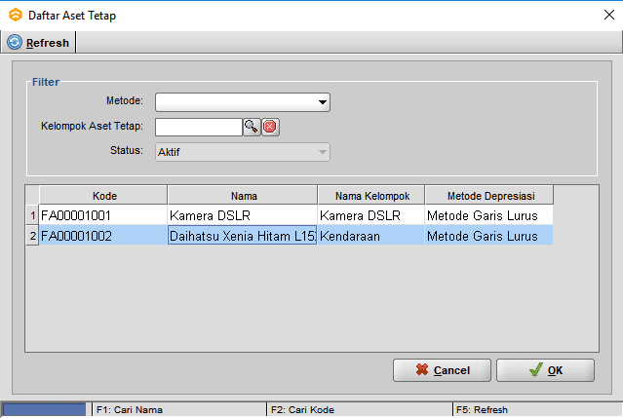Select the FA00001002 code cell
The height and width of the screenshot is (418, 623).
pyautogui.click(x=103, y=236)
